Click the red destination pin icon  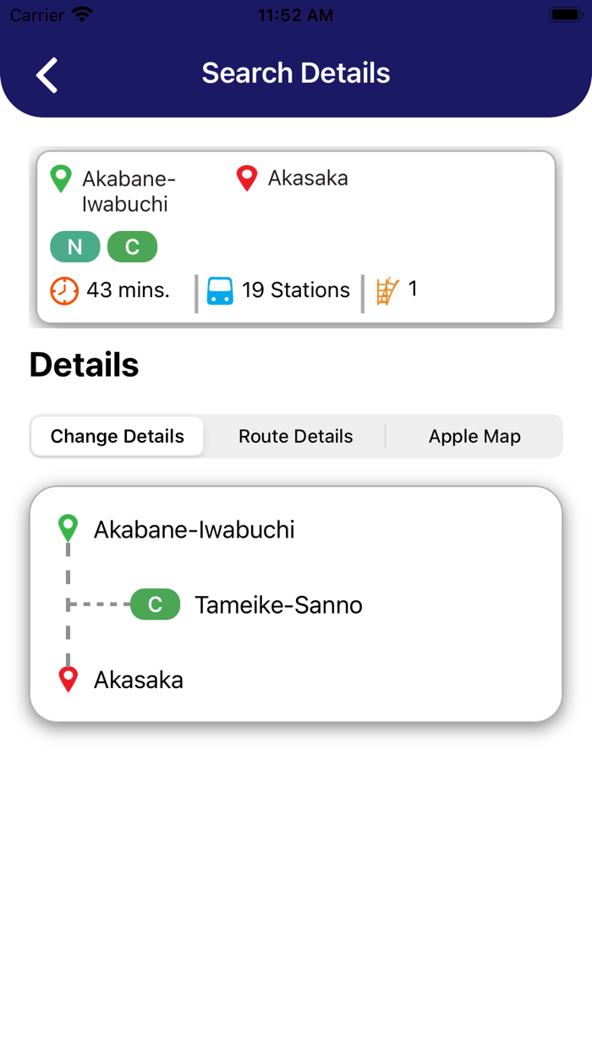point(246,178)
